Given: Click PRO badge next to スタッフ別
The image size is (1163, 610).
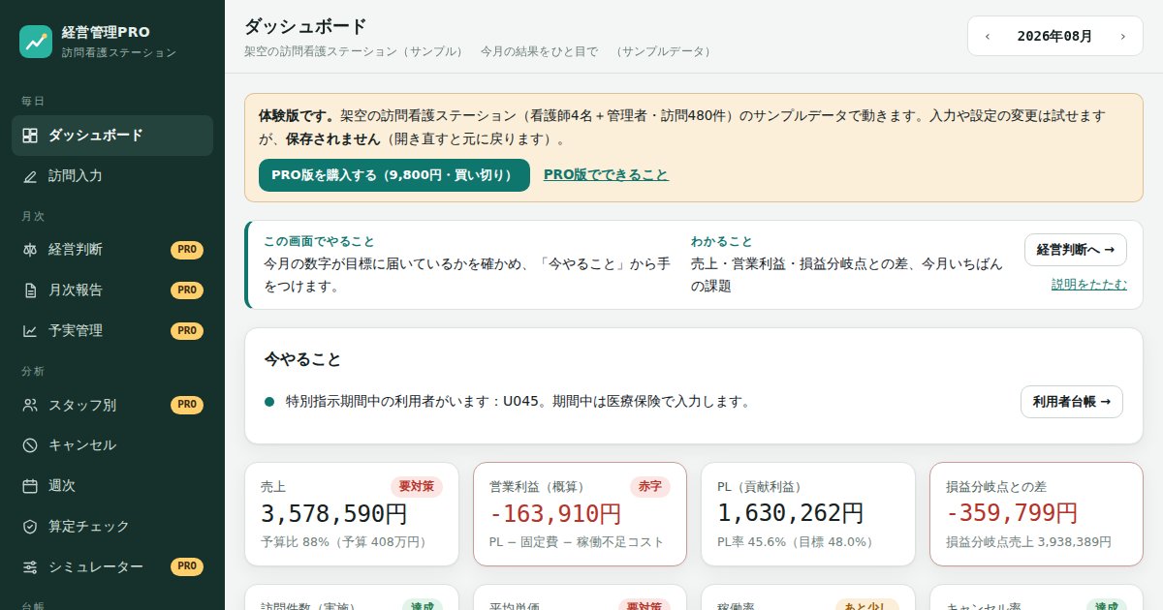Looking at the screenshot, I should click(x=187, y=405).
